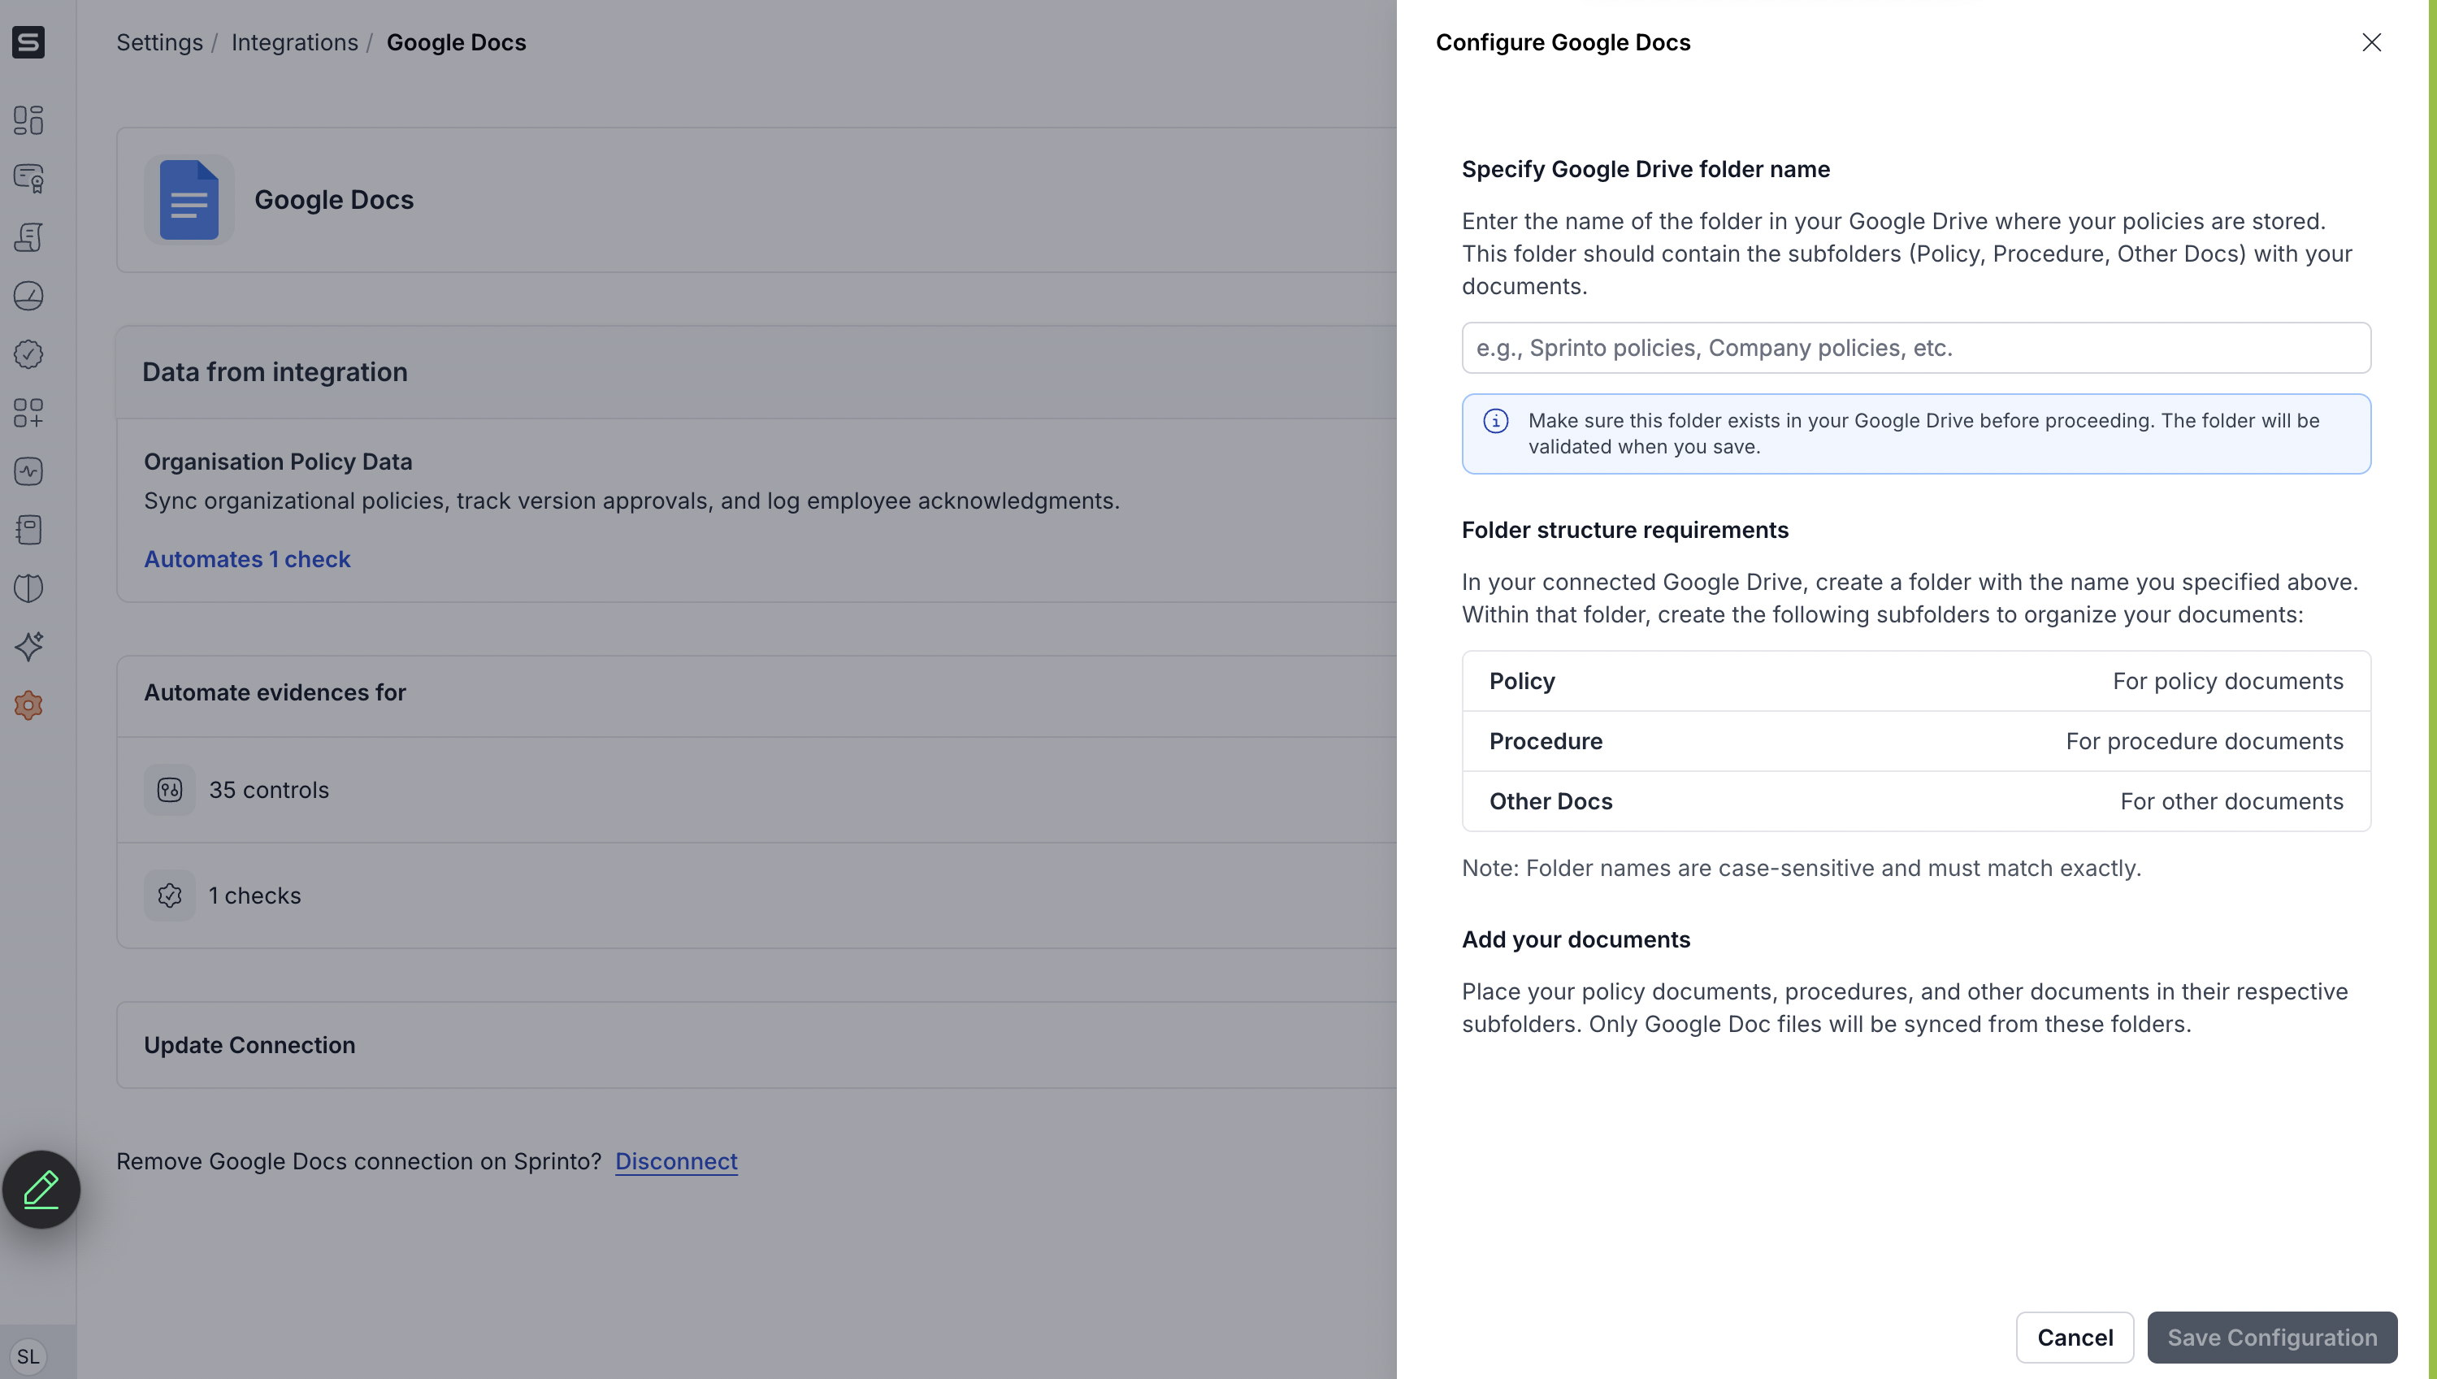
Task: Open the activity monitor icon in sidebar
Action: pos(28,471)
